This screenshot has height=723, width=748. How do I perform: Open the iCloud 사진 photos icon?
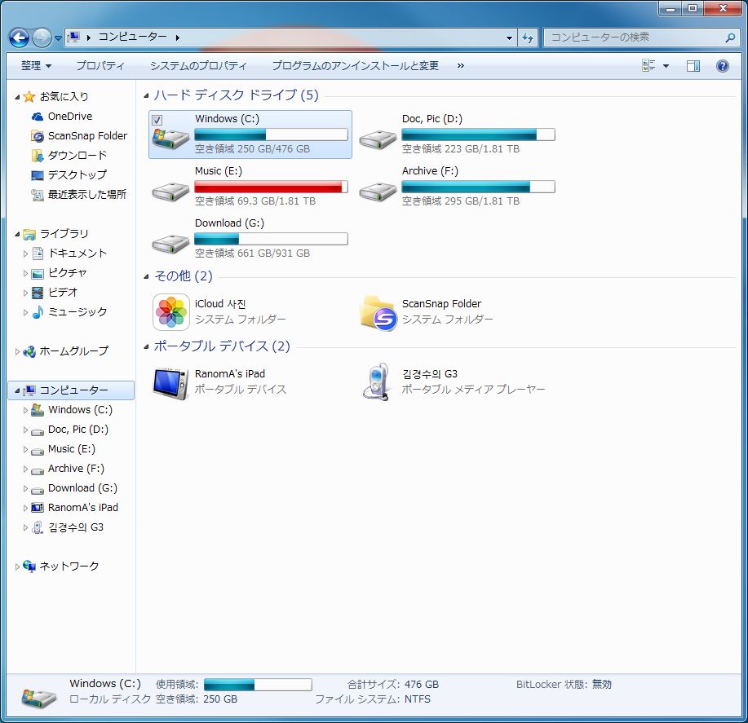point(170,312)
